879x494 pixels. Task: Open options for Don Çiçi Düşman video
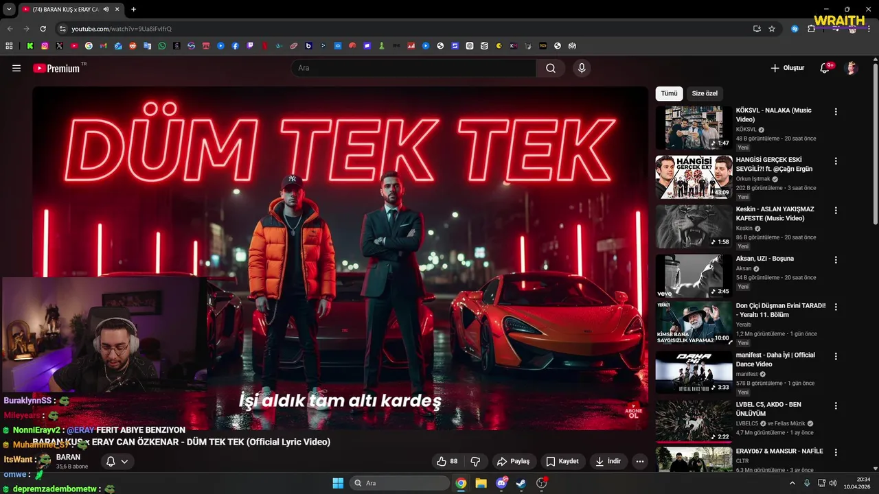[836, 307]
